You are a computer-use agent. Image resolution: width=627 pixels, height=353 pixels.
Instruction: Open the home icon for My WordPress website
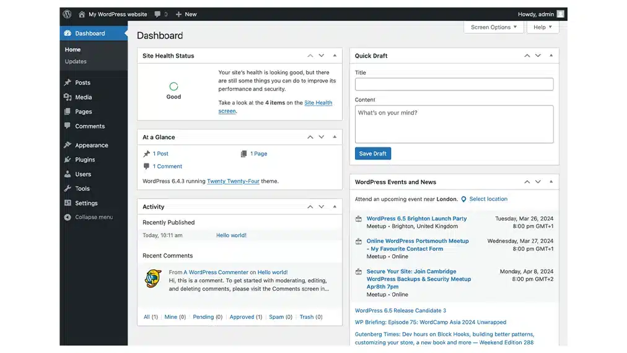click(82, 14)
